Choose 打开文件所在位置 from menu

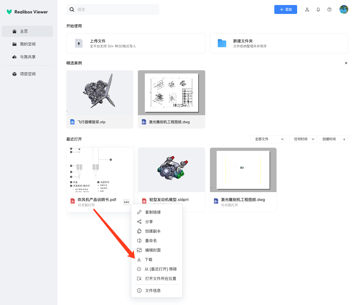[x=157, y=279]
